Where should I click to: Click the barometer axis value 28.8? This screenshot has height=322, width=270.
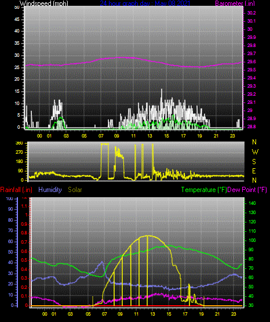pos(251,126)
